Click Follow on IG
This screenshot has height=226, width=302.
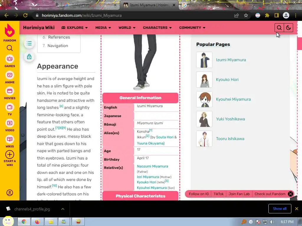[x=198, y=194]
